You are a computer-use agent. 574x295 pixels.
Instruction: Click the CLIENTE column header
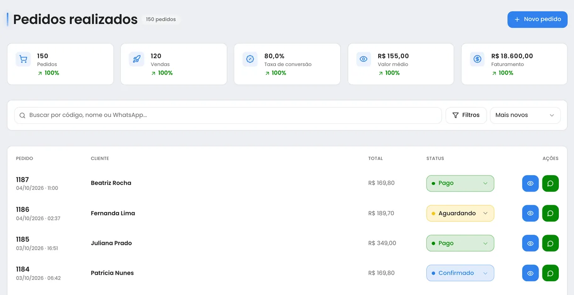click(x=100, y=159)
